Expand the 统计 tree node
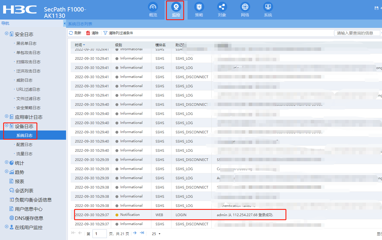This screenshot has height=240, width=382. [7, 163]
